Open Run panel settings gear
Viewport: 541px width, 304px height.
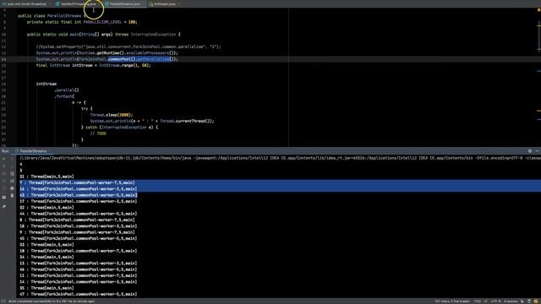click(x=530, y=151)
